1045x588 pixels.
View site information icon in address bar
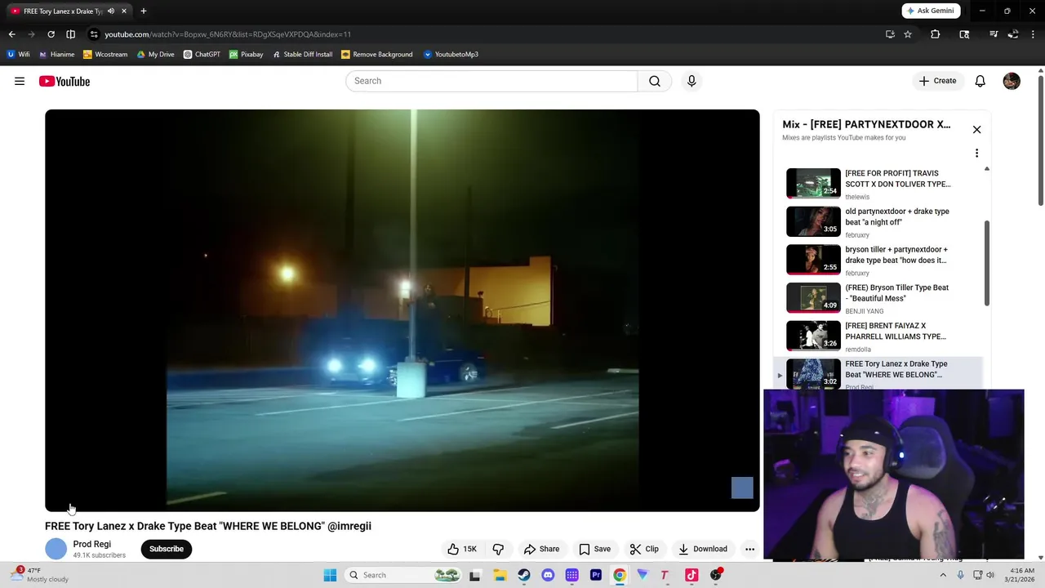[x=95, y=34]
